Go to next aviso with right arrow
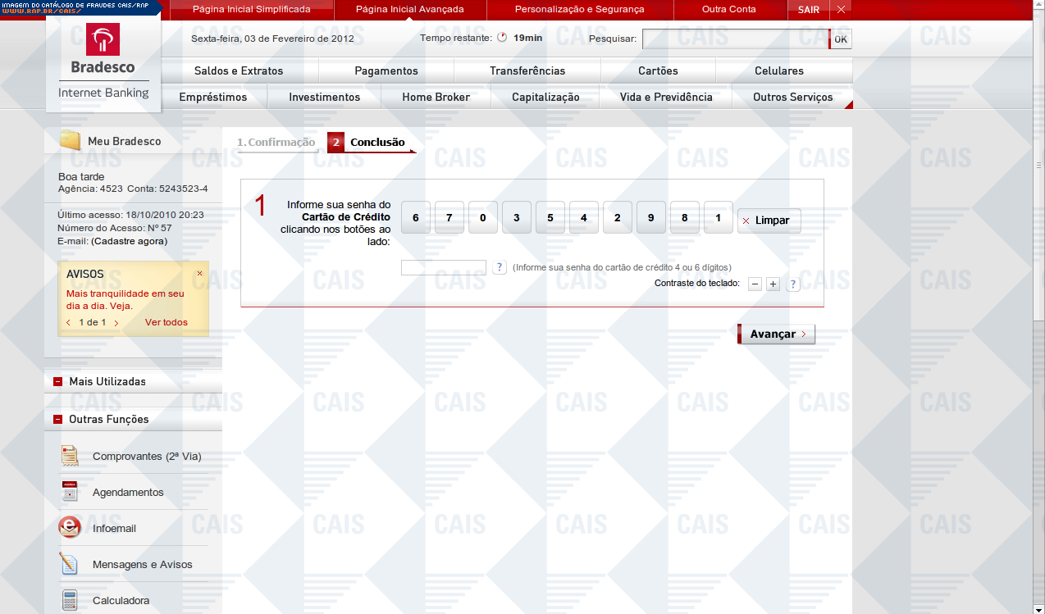1045x614 pixels. pyautogui.click(x=116, y=323)
